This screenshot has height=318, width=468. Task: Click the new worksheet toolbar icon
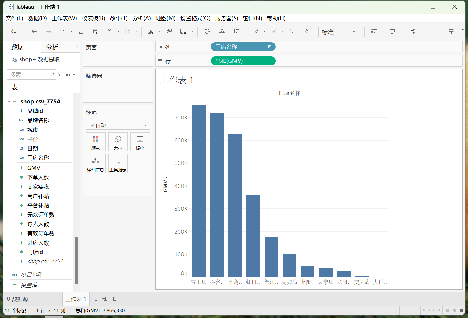(x=151, y=31)
